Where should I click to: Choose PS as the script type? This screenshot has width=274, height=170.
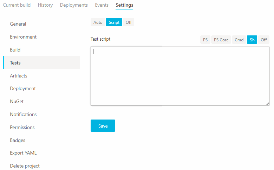tap(205, 40)
